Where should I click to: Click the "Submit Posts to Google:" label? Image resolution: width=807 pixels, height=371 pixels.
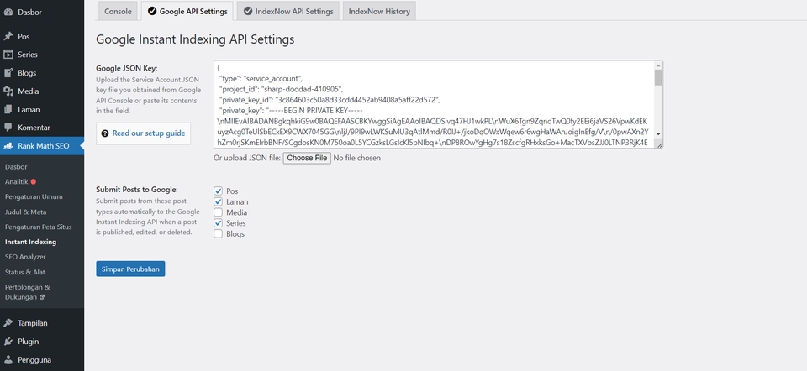(137, 189)
